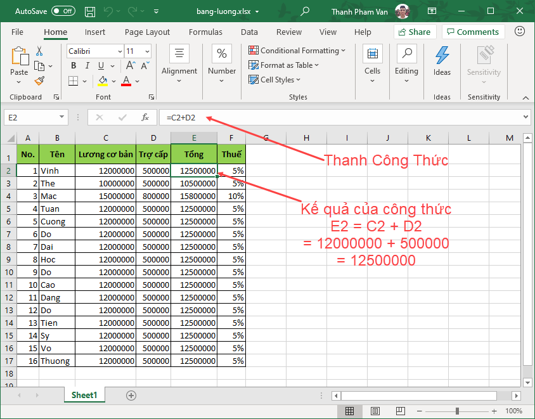This screenshot has width=535, height=419.
Task: Click the Redo arrow icon
Action: click(x=132, y=11)
